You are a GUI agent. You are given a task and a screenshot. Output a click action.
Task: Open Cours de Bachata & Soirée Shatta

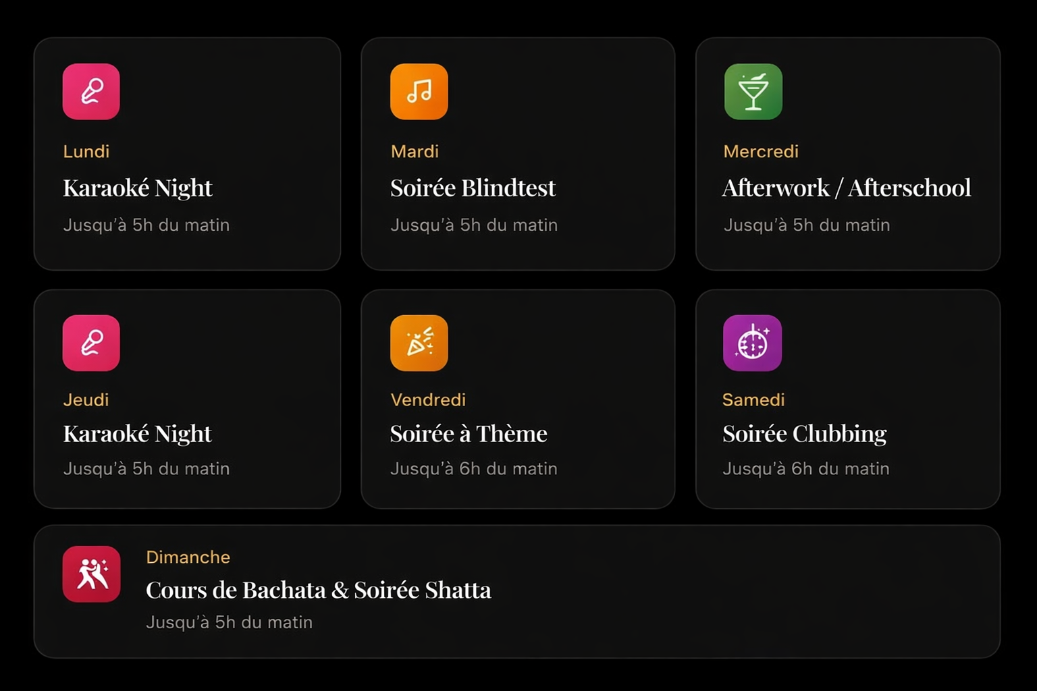click(319, 590)
